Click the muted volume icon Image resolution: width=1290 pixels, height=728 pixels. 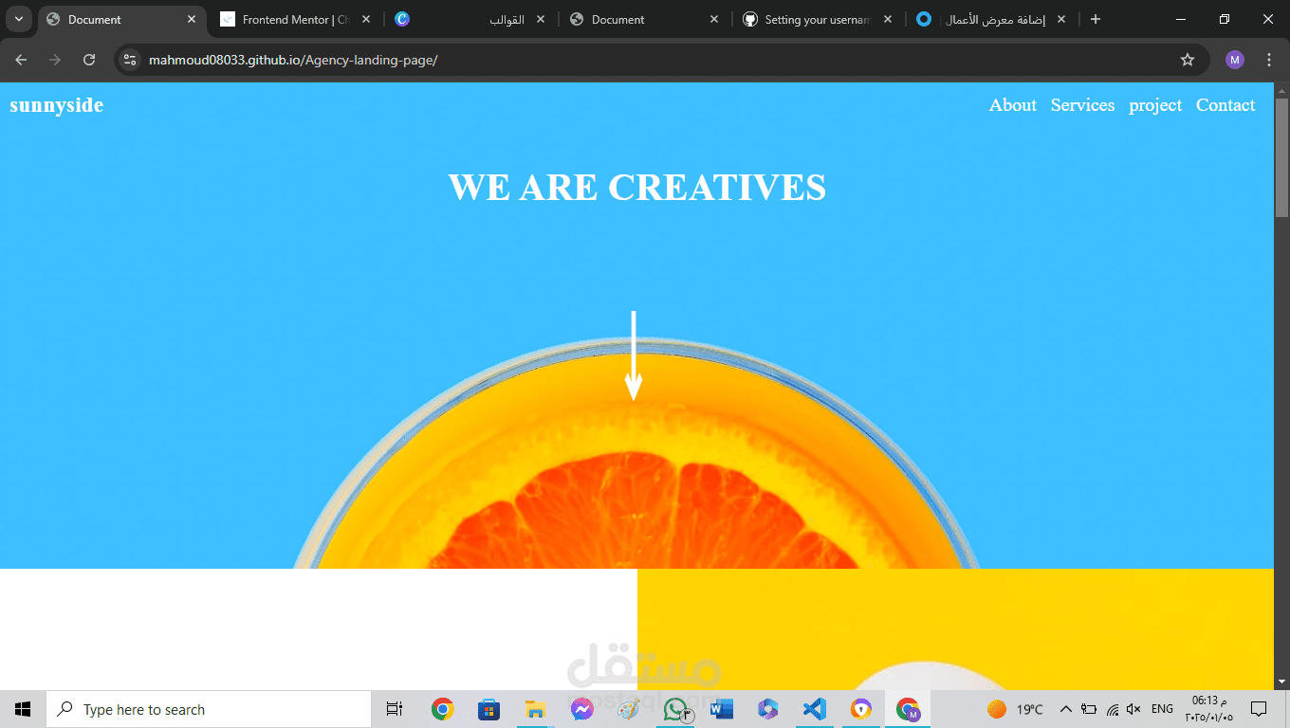coord(1133,709)
